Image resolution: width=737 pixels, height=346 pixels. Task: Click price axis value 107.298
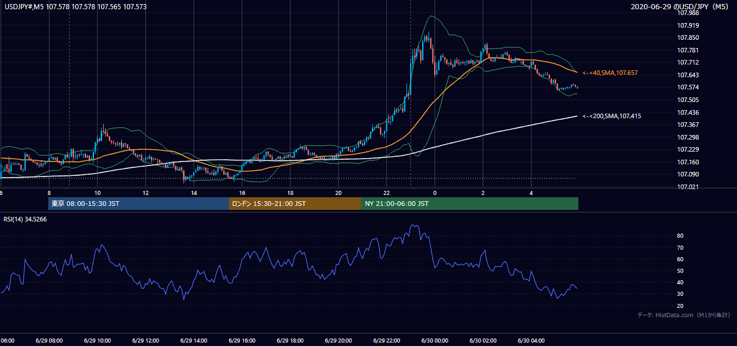(x=688, y=137)
